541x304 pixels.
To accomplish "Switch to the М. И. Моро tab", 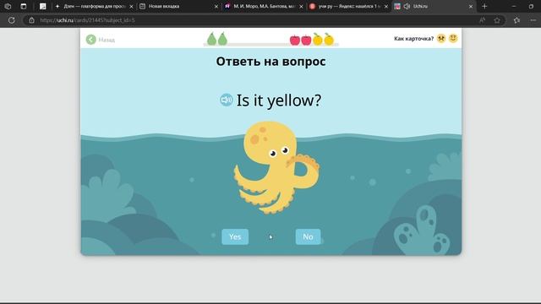I will [263, 6].
